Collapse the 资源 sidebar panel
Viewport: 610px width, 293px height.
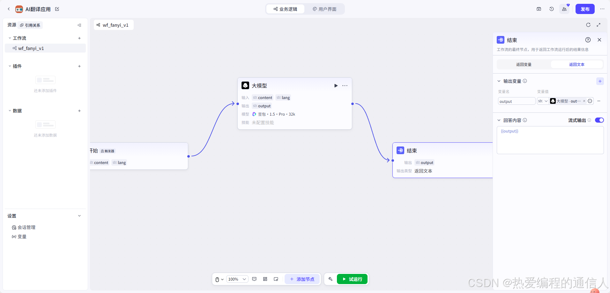pyautogui.click(x=79, y=25)
